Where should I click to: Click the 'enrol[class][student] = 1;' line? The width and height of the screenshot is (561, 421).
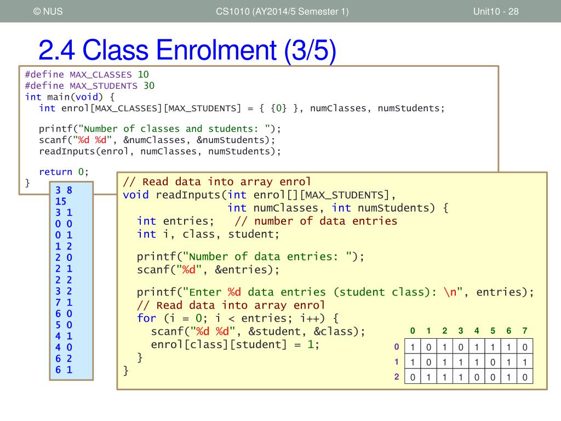coord(235,344)
